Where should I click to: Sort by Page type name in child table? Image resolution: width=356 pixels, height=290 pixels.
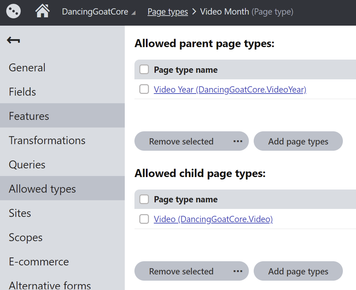(186, 200)
